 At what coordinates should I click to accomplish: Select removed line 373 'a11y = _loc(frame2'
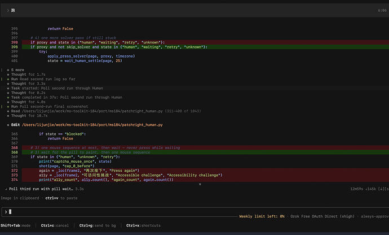coord(205,175)
